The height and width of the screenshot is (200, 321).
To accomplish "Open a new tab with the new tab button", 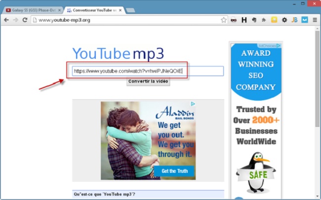I will pos(130,10).
